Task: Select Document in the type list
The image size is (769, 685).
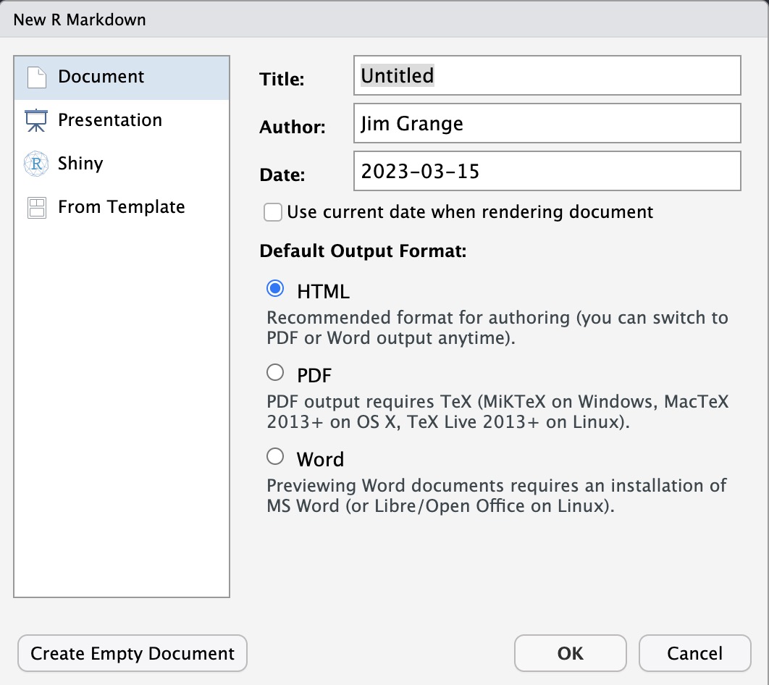Action: (x=101, y=76)
